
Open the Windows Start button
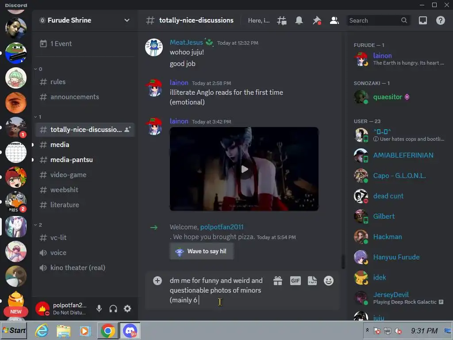14,330
